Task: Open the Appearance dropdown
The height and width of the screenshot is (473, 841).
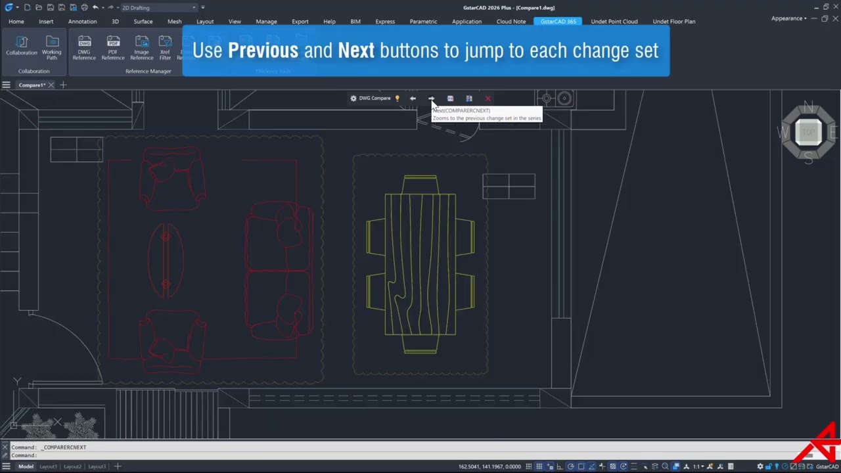Action: tap(789, 18)
